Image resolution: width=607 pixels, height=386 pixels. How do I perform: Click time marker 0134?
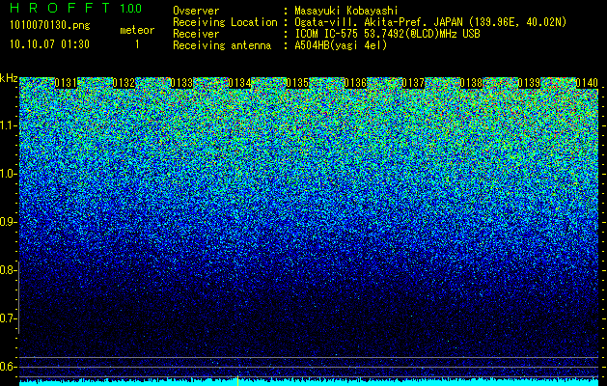click(x=239, y=83)
